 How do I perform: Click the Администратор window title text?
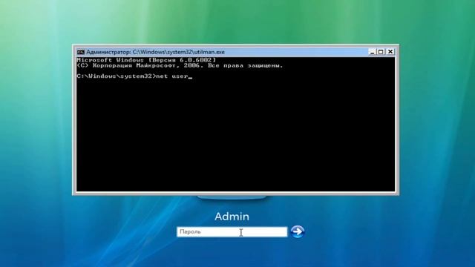pos(155,52)
